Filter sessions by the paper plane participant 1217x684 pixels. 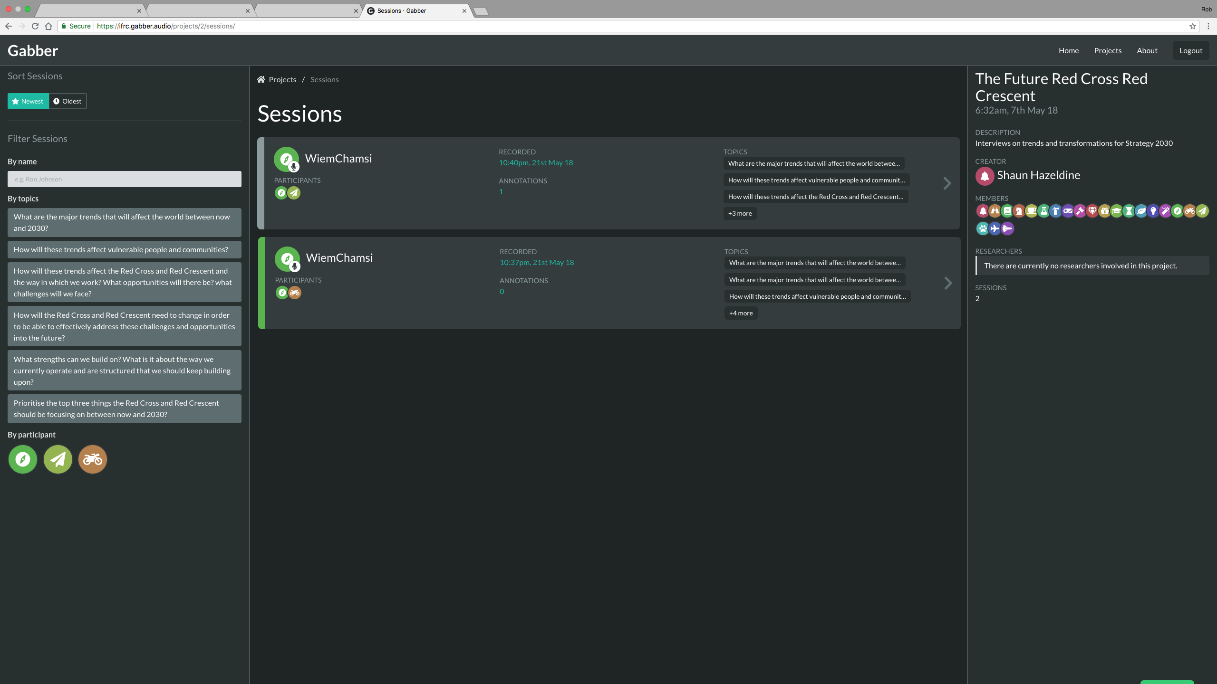[x=58, y=459]
